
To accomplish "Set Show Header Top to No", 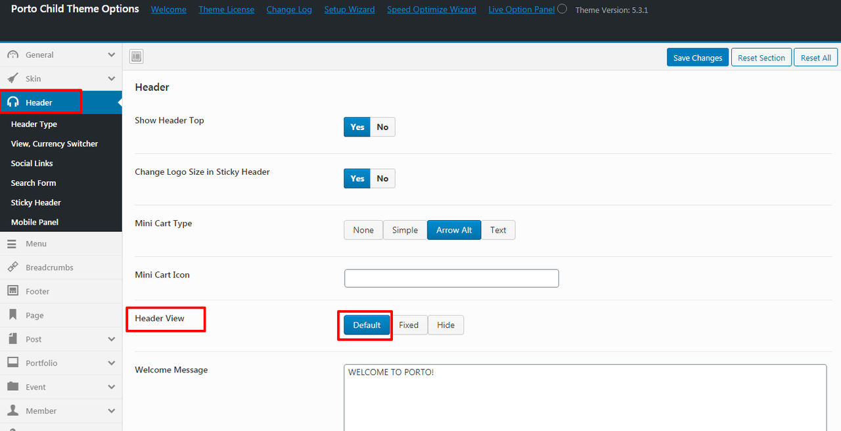I will [x=382, y=127].
